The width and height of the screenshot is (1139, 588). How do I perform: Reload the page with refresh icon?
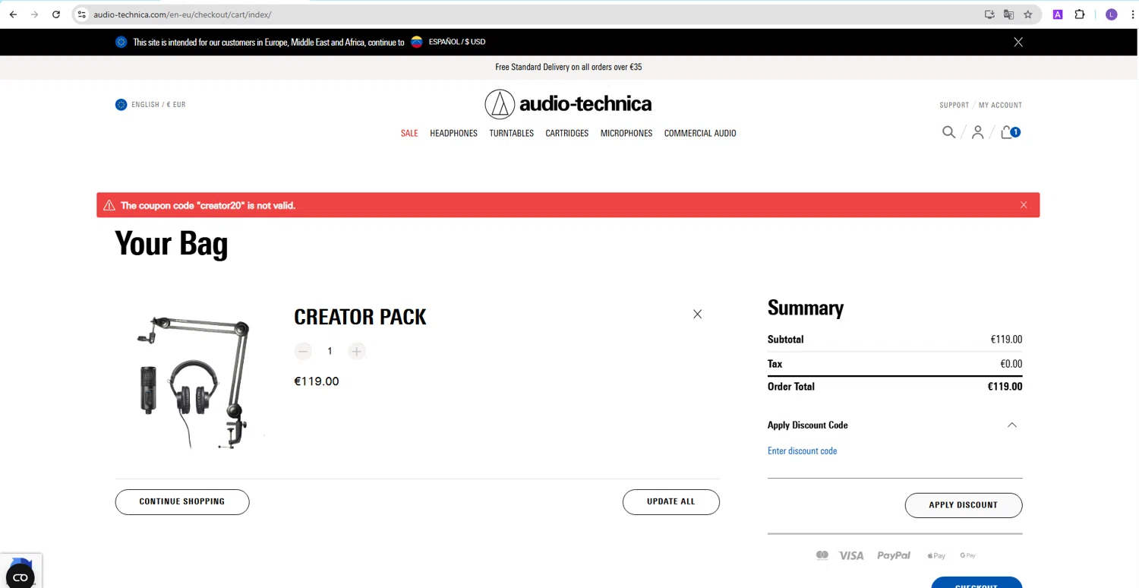[x=55, y=14]
